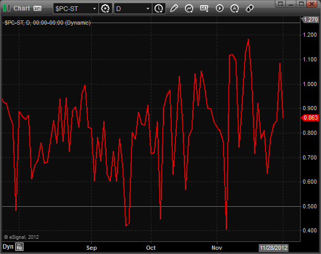Click the $PC-ST study label header
Viewport: 321px width, 254px height.
[47, 23]
